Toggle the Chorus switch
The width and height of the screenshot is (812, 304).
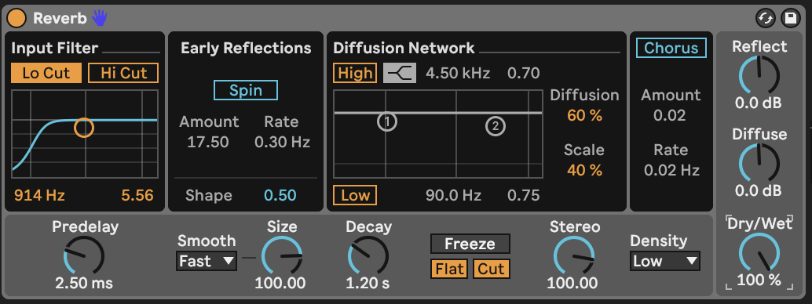pyautogui.click(x=671, y=48)
